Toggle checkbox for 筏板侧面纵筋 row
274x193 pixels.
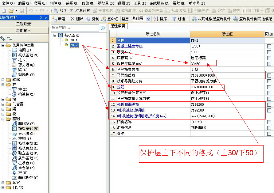[x=269, y=104]
